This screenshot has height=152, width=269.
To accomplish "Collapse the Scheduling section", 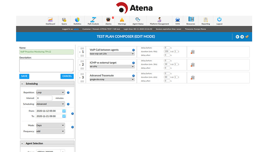I will click(x=22, y=84).
